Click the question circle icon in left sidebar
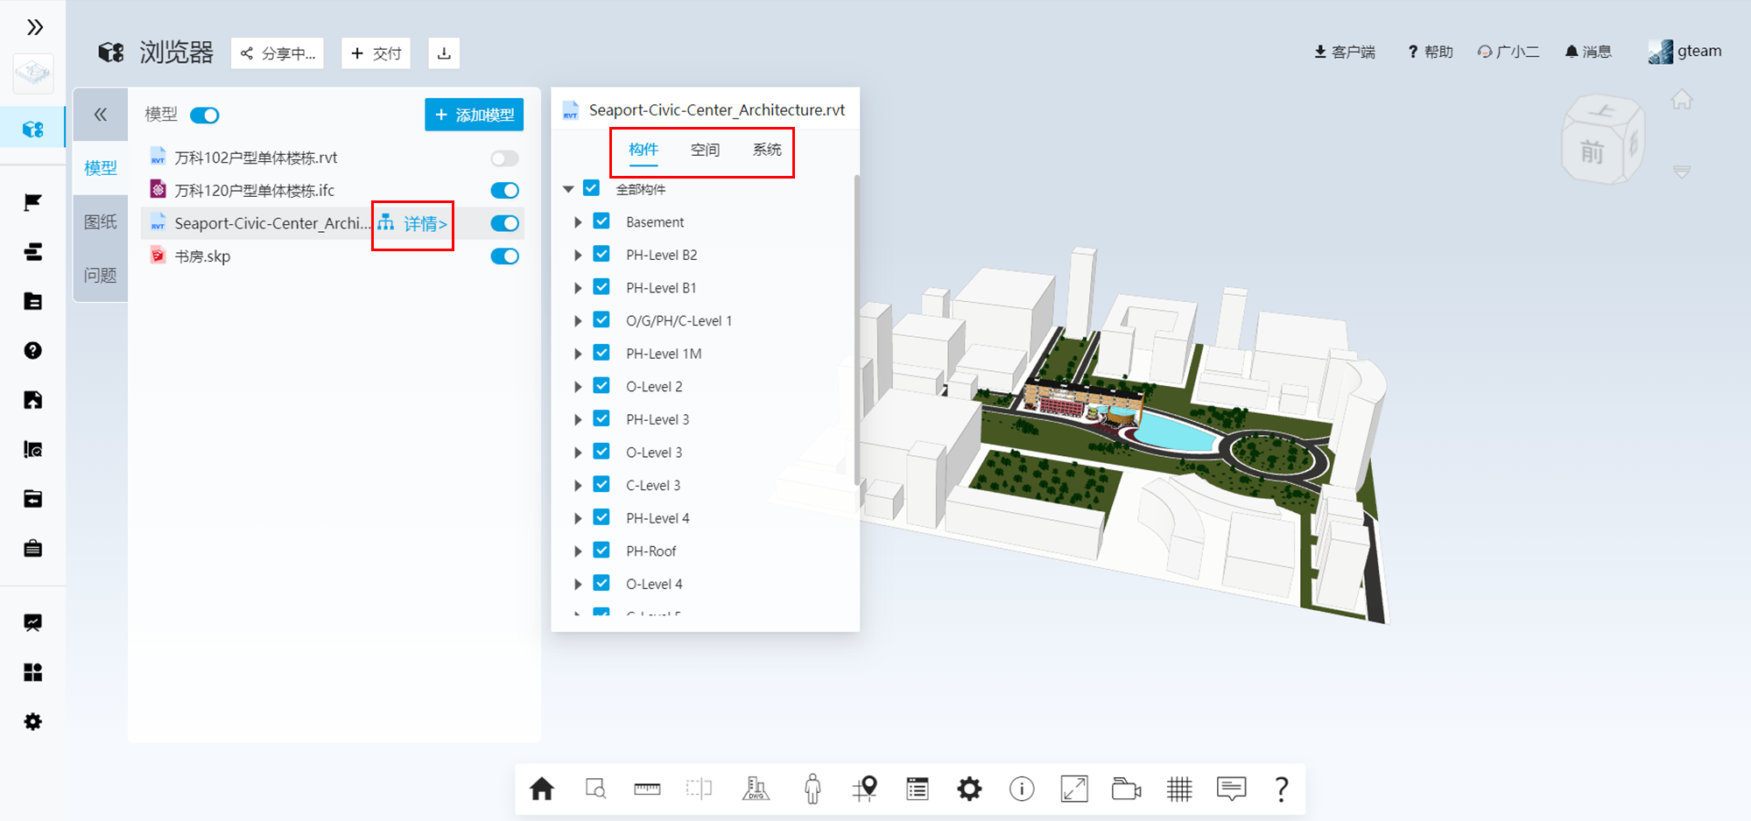1751x821 pixels. tap(33, 350)
